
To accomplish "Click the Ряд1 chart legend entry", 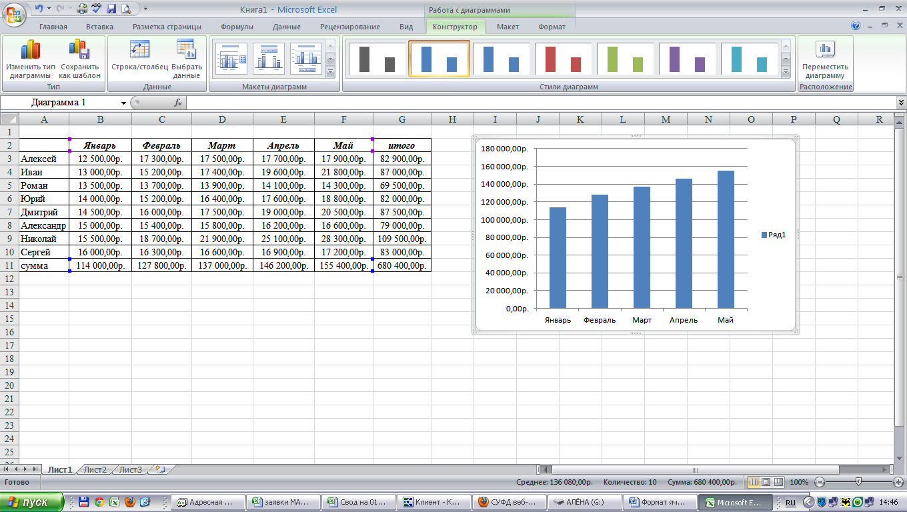I will tap(774, 235).
